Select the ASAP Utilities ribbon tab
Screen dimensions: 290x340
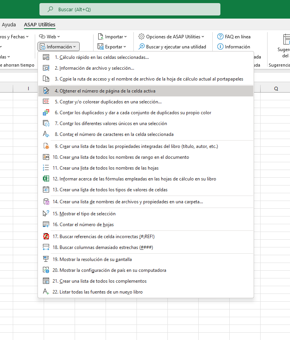point(40,24)
